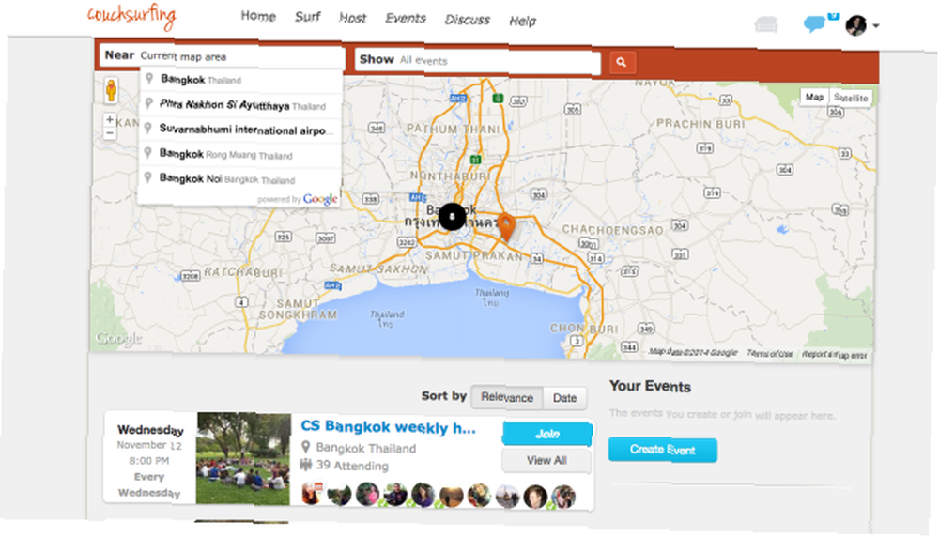Screen dimensions: 939x537
Task: Switch to Map view
Action: [814, 97]
